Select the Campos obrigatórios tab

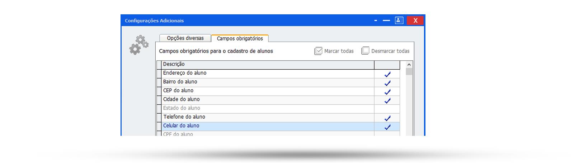pyautogui.click(x=240, y=38)
